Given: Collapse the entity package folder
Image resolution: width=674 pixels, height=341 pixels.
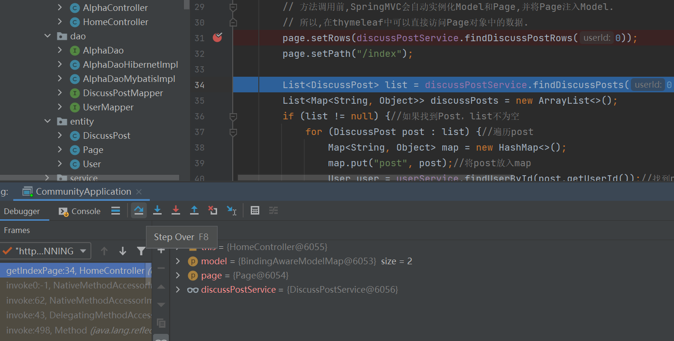Looking at the screenshot, I should pos(47,121).
